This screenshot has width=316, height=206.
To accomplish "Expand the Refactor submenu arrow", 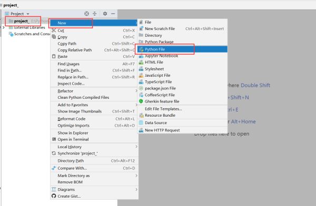I will pos(136,91).
